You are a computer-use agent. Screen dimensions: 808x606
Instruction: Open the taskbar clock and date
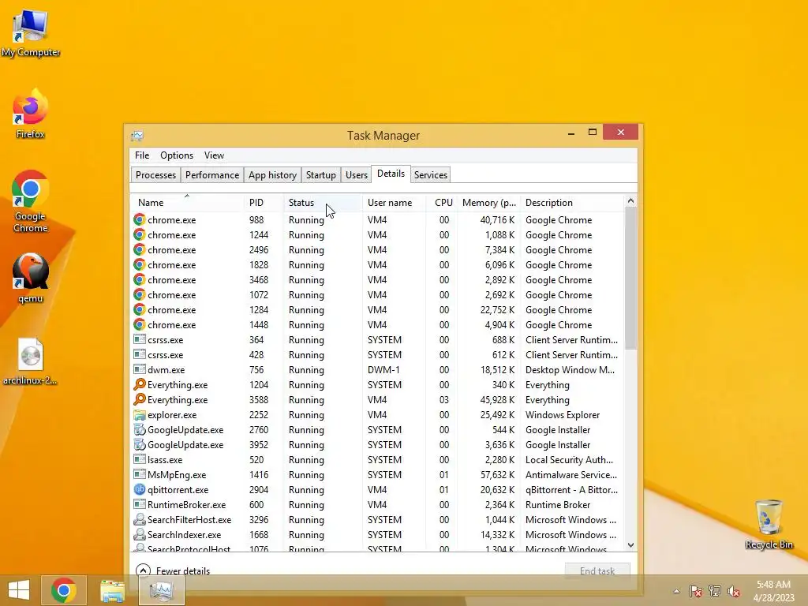773,591
